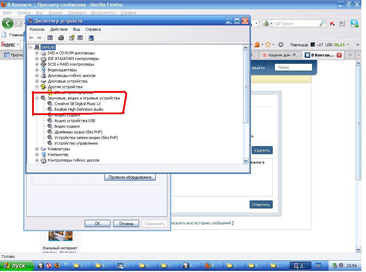Screen dimensions: 366x272
Task: Select Видео кодеки entry
Action: pos(67,126)
